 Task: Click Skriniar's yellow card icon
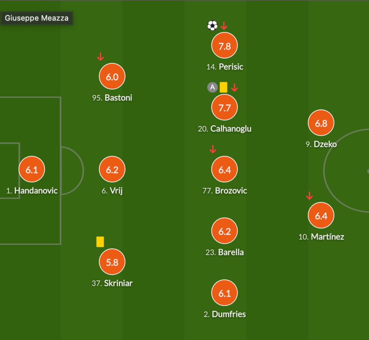pos(100,242)
